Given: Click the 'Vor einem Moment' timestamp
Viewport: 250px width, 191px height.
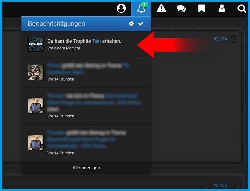Looking at the screenshot, I should (64, 48).
